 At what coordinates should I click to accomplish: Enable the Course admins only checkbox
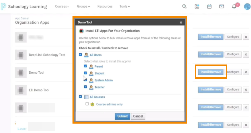tap(87, 104)
